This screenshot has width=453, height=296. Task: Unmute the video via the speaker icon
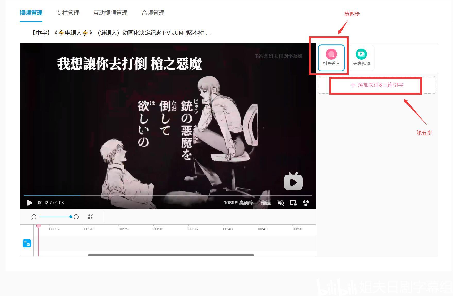click(x=281, y=203)
